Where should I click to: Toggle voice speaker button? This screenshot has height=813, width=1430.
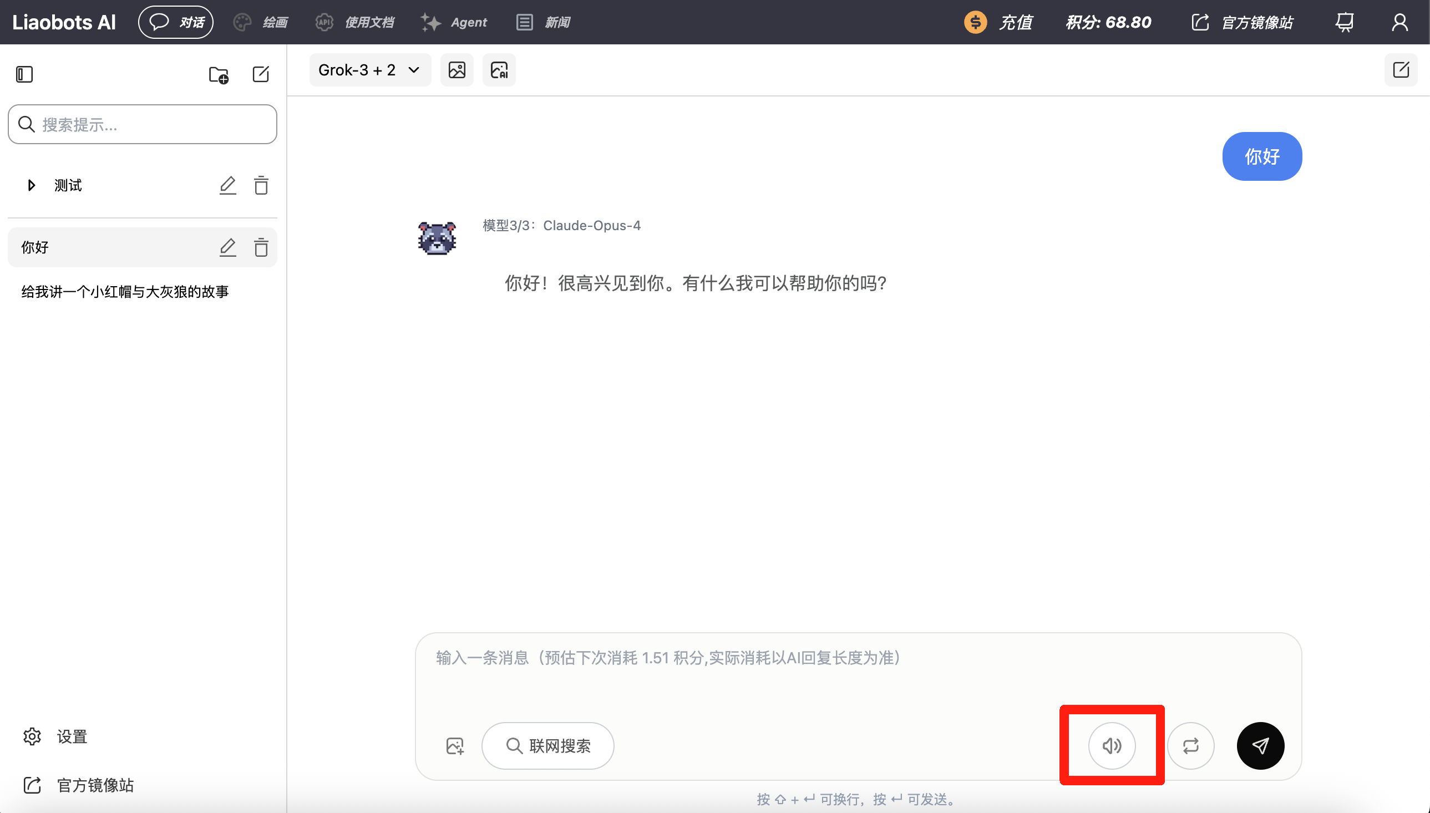[1112, 746]
